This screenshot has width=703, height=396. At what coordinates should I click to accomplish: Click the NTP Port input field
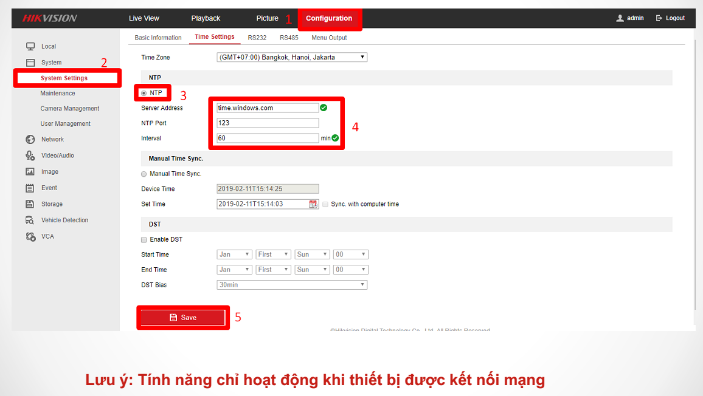coord(268,123)
